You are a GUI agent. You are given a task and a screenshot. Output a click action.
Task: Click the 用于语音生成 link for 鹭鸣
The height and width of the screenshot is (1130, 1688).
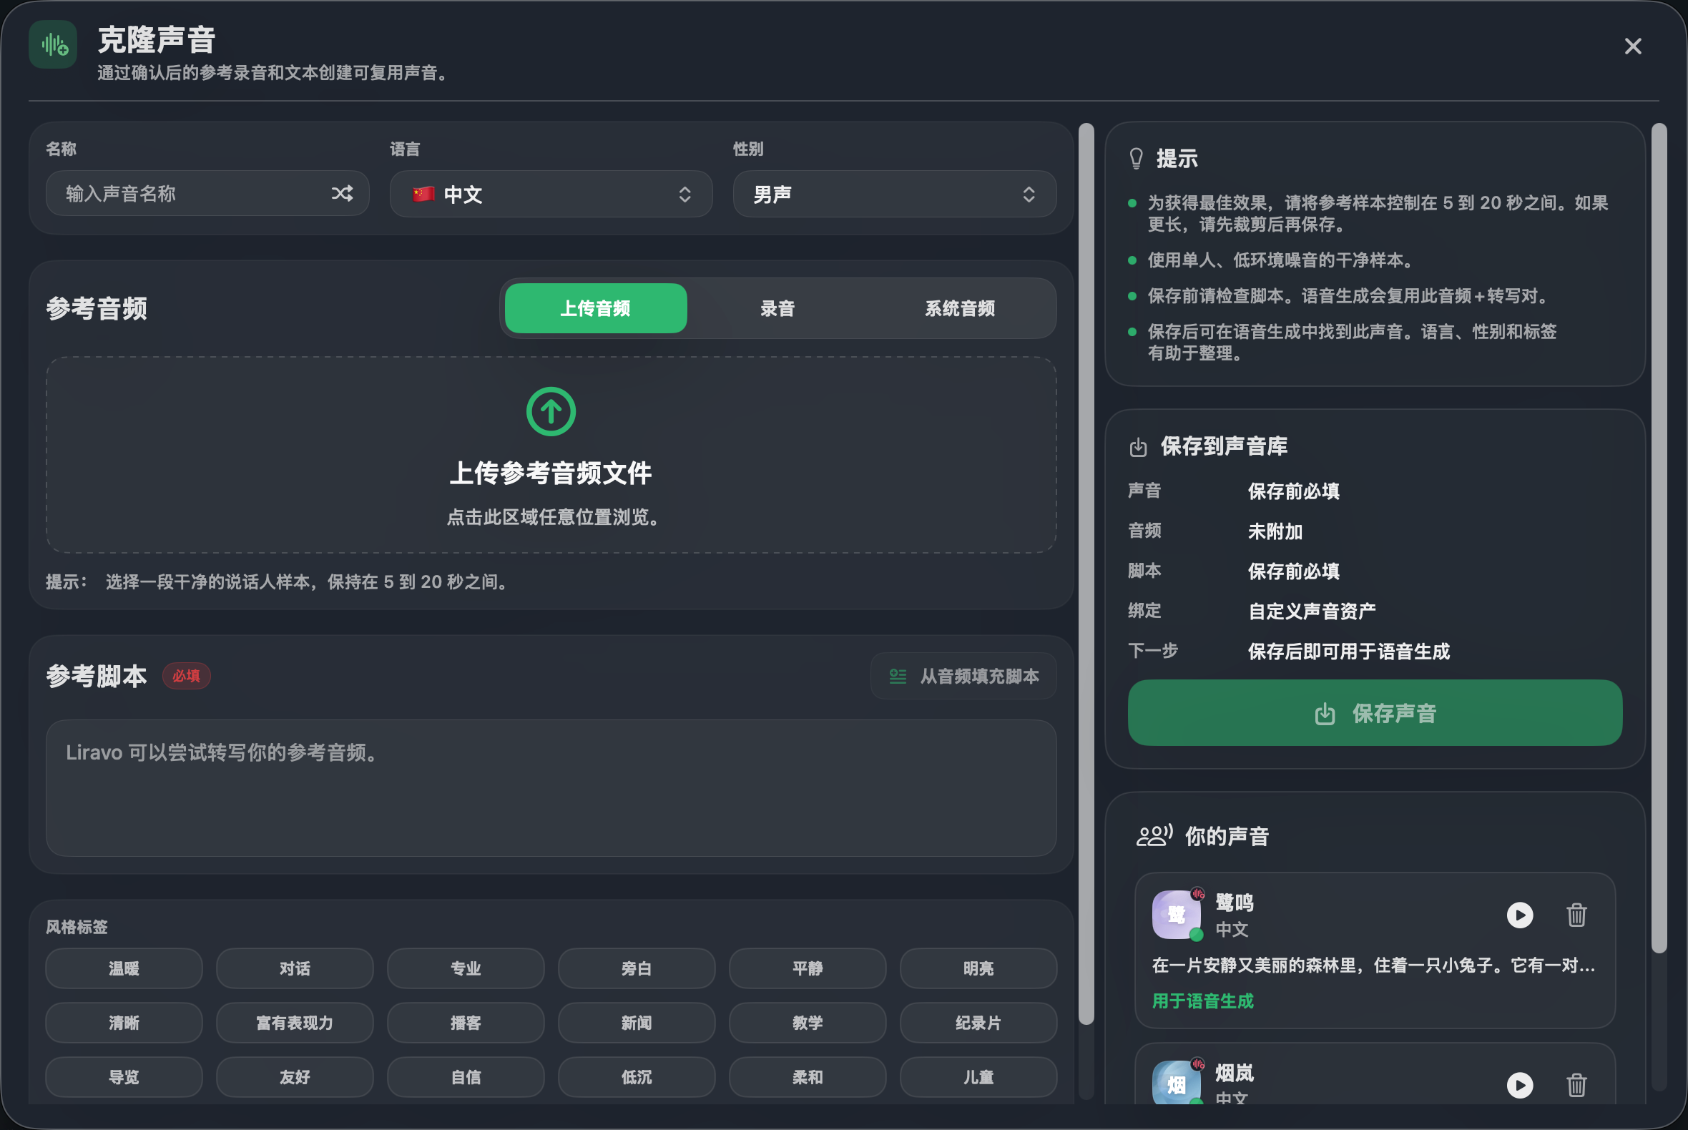(1202, 1001)
